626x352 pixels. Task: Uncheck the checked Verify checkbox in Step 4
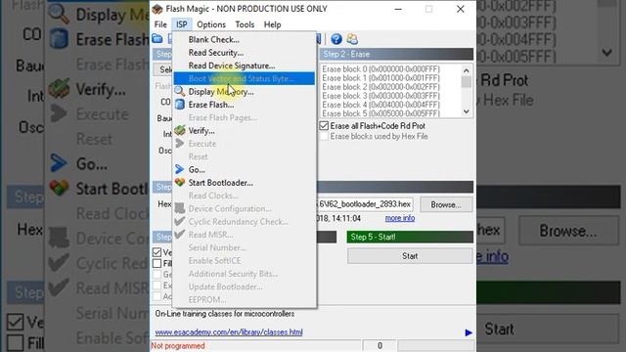coord(156,252)
